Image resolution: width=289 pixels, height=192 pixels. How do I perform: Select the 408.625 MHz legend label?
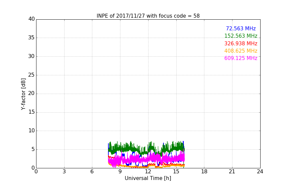pyautogui.click(x=241, y=51)
